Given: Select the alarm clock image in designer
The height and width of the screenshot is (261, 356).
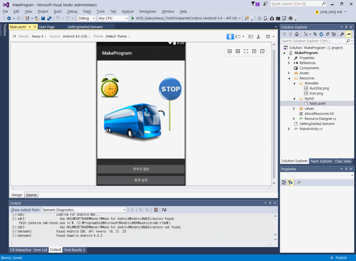Looking at the screenshot, I should 110,86.
